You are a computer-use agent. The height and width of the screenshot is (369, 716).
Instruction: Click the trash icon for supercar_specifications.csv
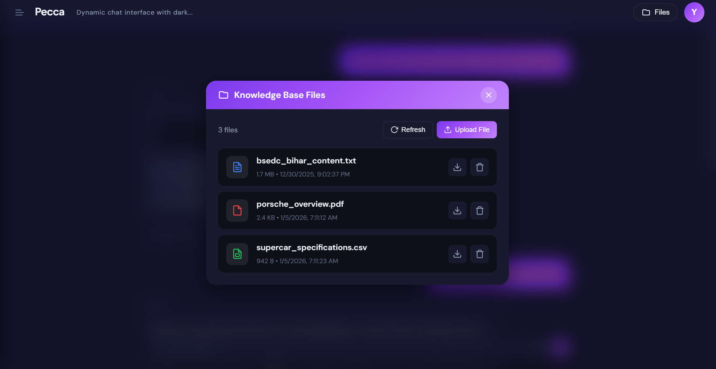point(480,254)
